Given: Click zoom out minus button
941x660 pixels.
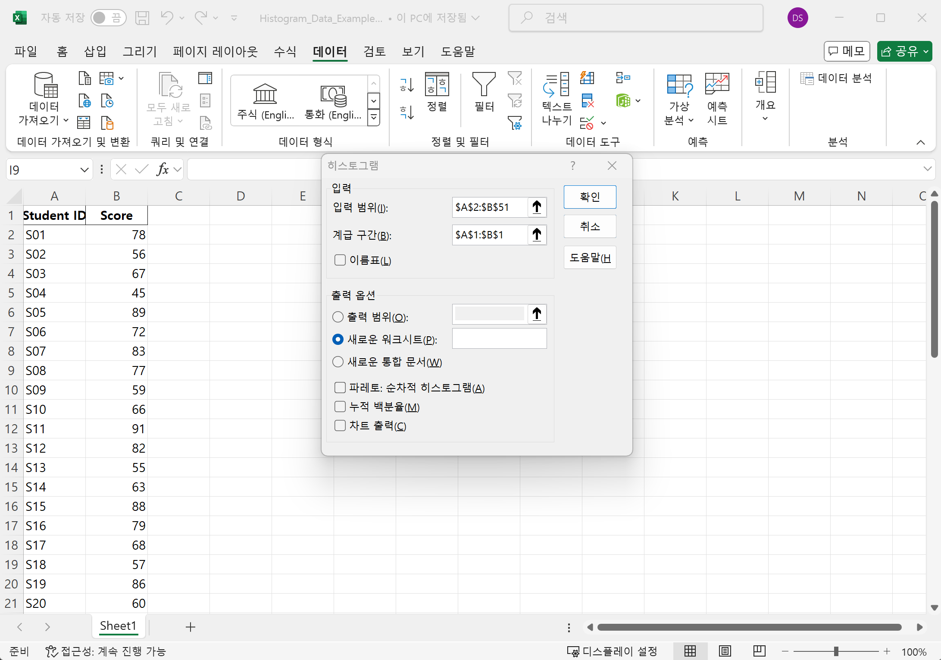Looking at the screenshot, I should tap(785, 651).
